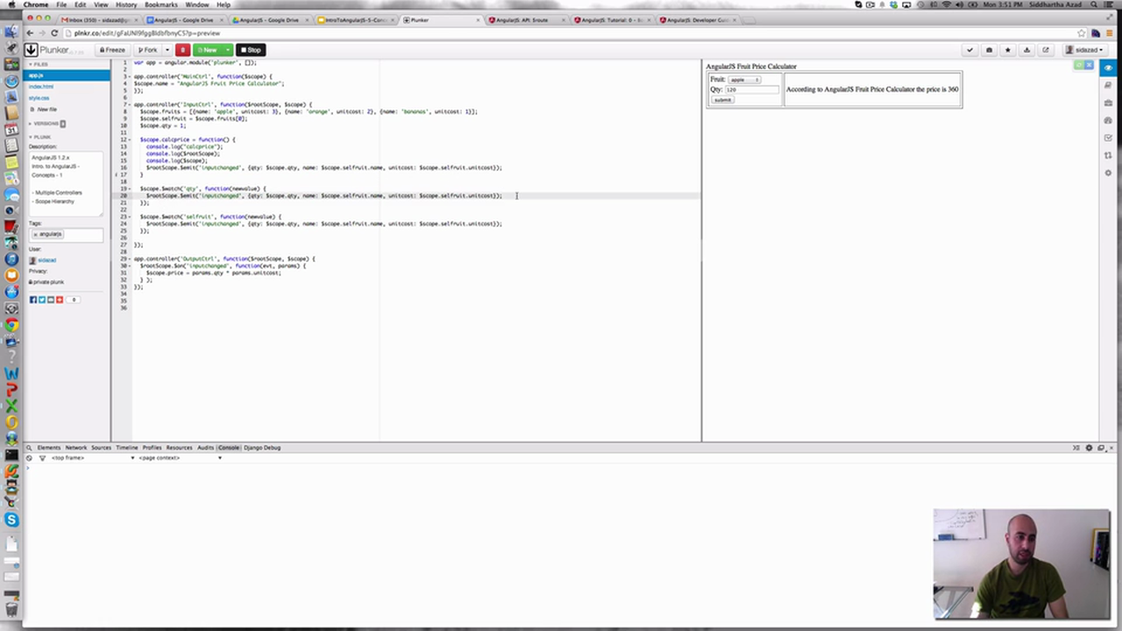Open the gauge icon in right sidebar
The height and width of the screenshot is (631, 1122).
click(x=1109, y=120)
